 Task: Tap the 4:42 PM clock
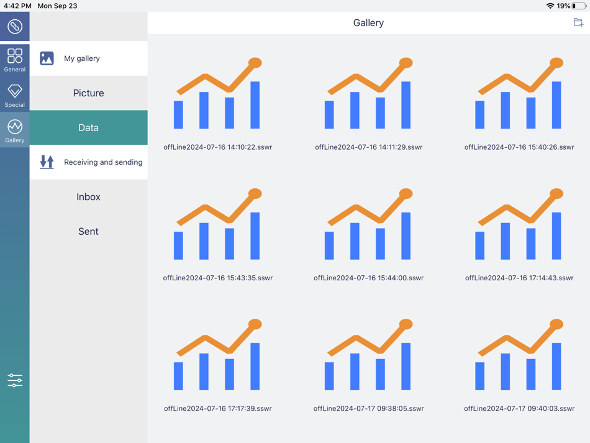click(x=17, y=6)
